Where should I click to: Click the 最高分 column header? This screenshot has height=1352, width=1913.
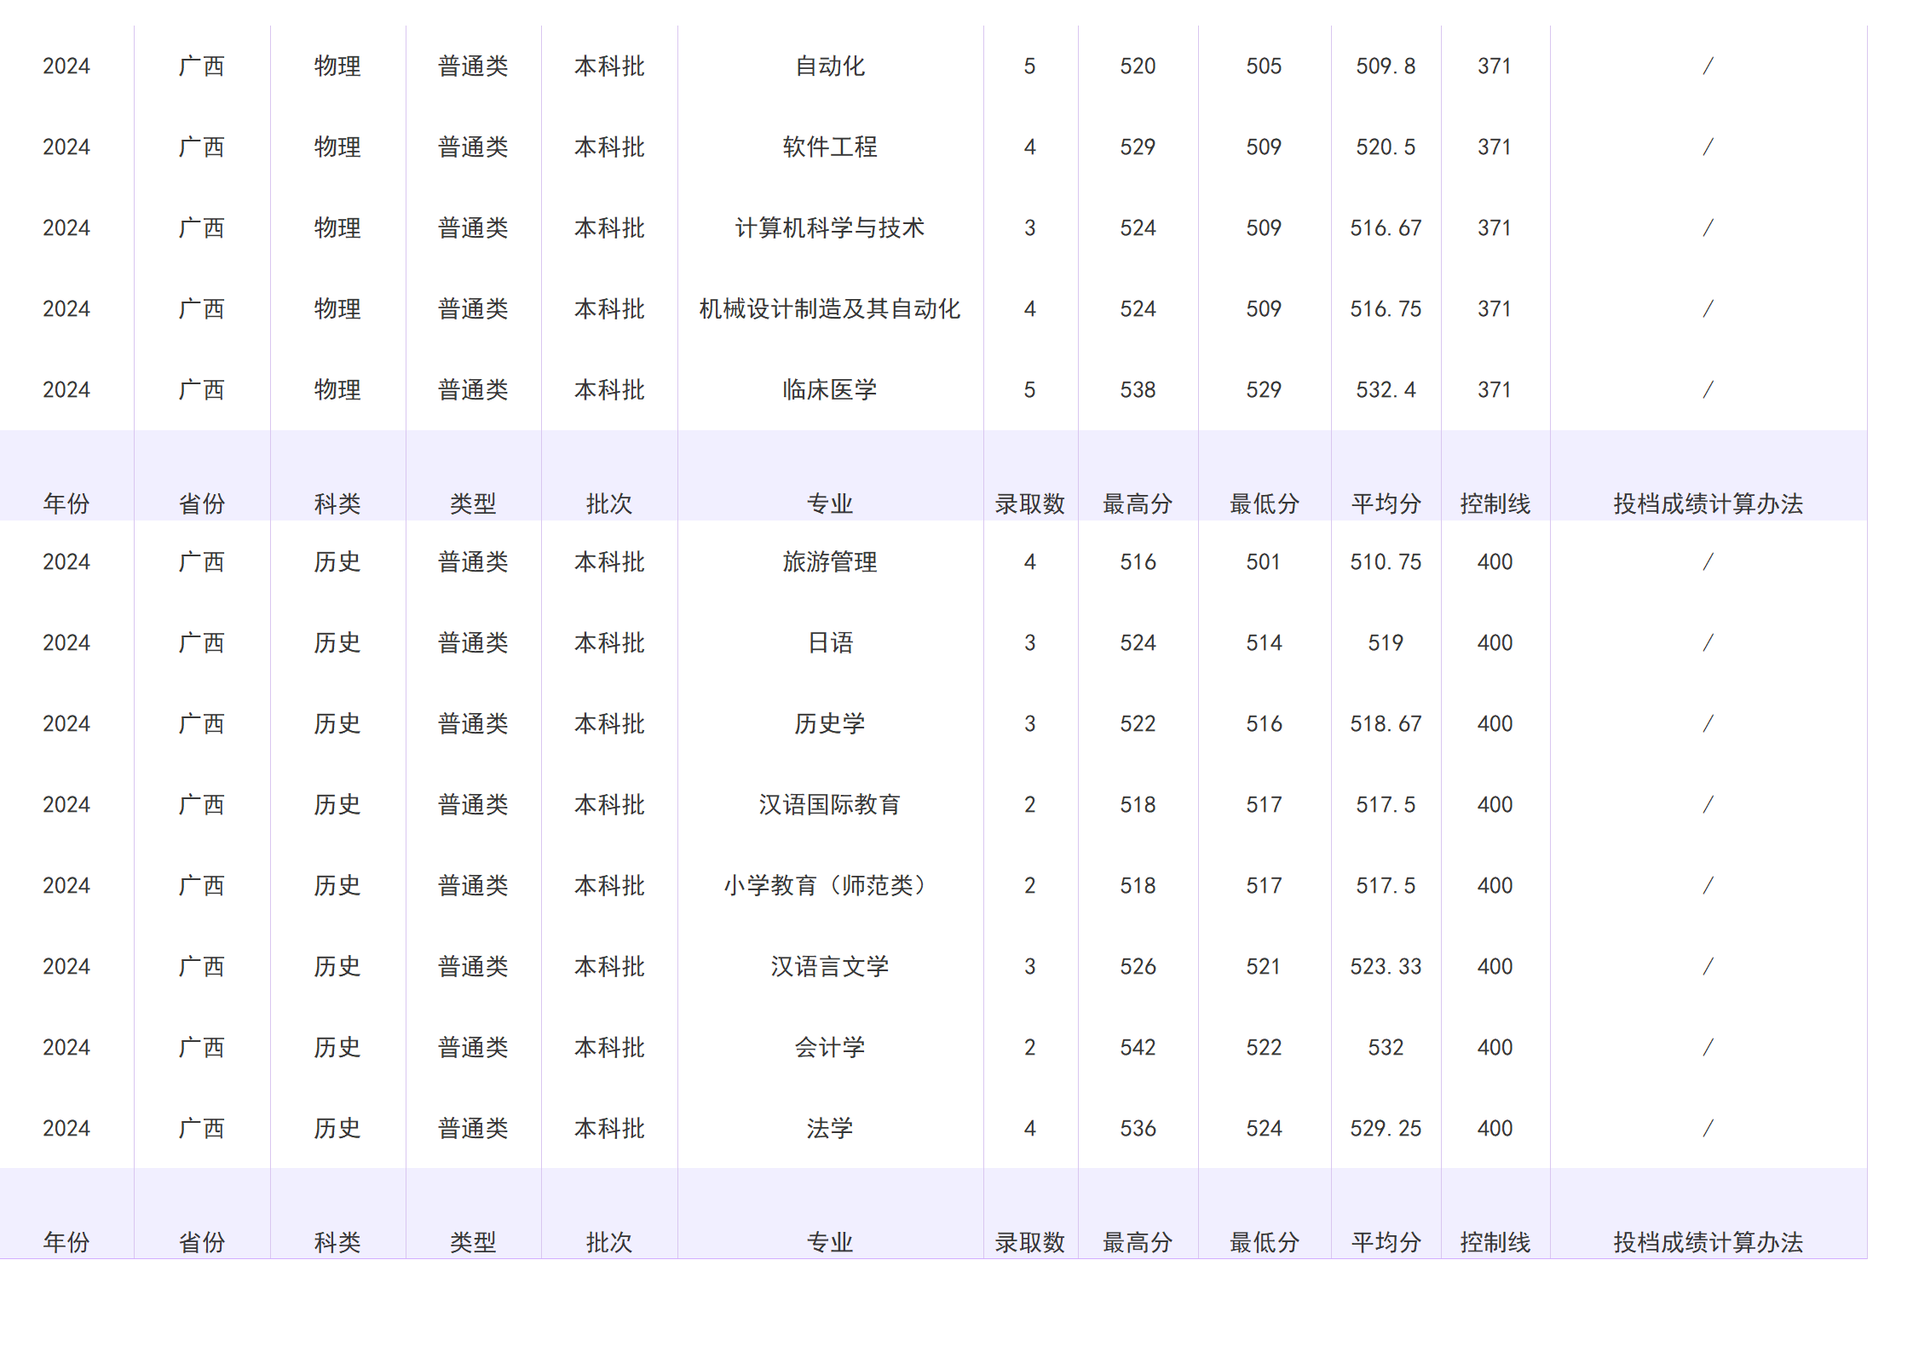[1139, 503]
